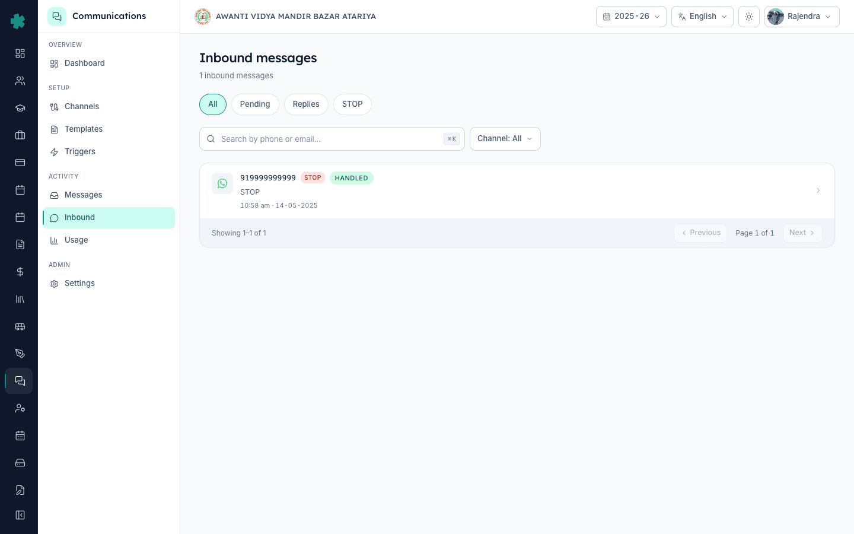854x534 pixels.
Task: Click the Showing 1–1 of 1 text
Action: click(239, 233)
